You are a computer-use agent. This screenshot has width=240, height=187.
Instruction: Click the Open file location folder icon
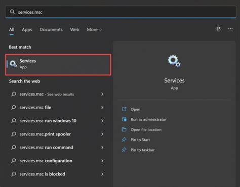pos(124,129)
